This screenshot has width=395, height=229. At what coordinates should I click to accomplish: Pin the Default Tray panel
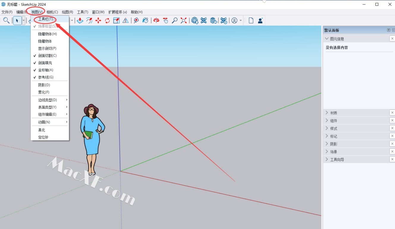(x=388, y=30)
